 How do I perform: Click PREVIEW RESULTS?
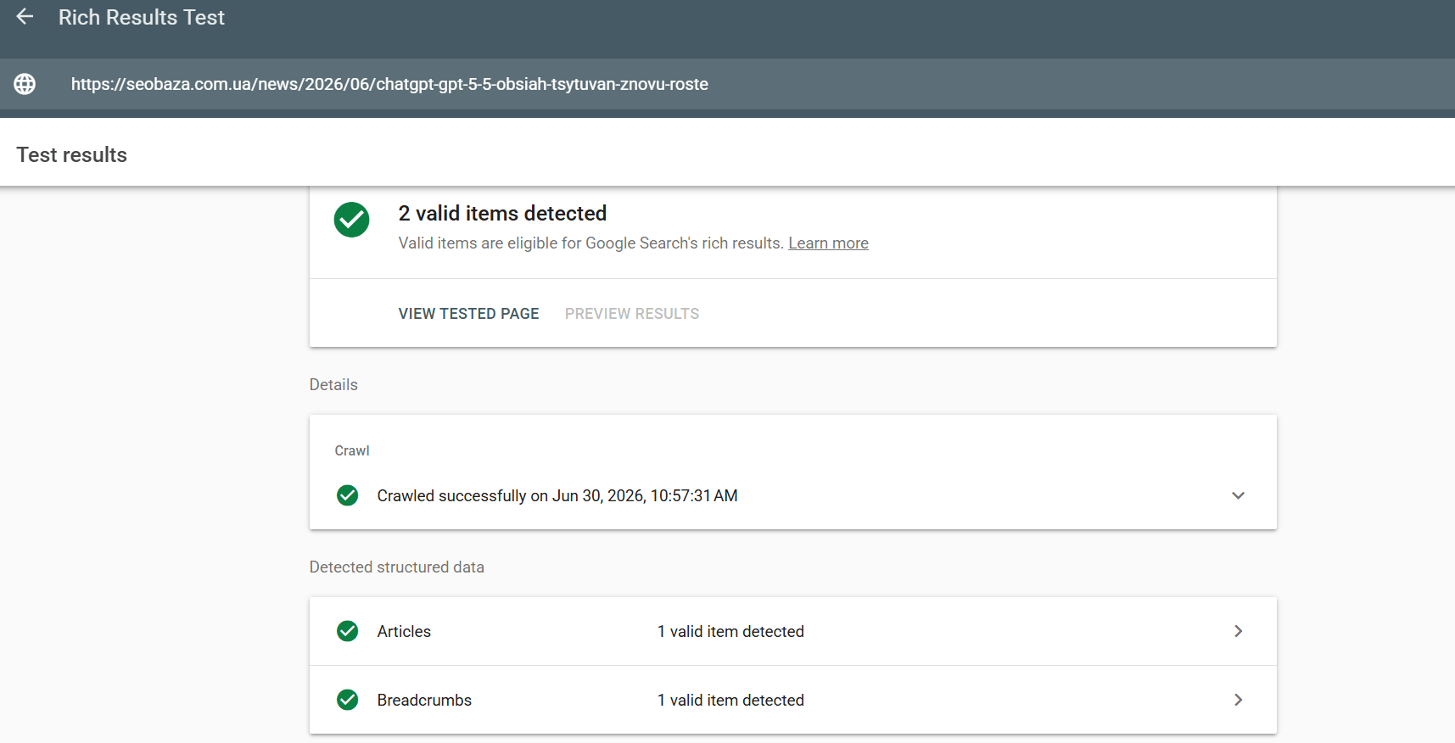(x=632, y=314)
